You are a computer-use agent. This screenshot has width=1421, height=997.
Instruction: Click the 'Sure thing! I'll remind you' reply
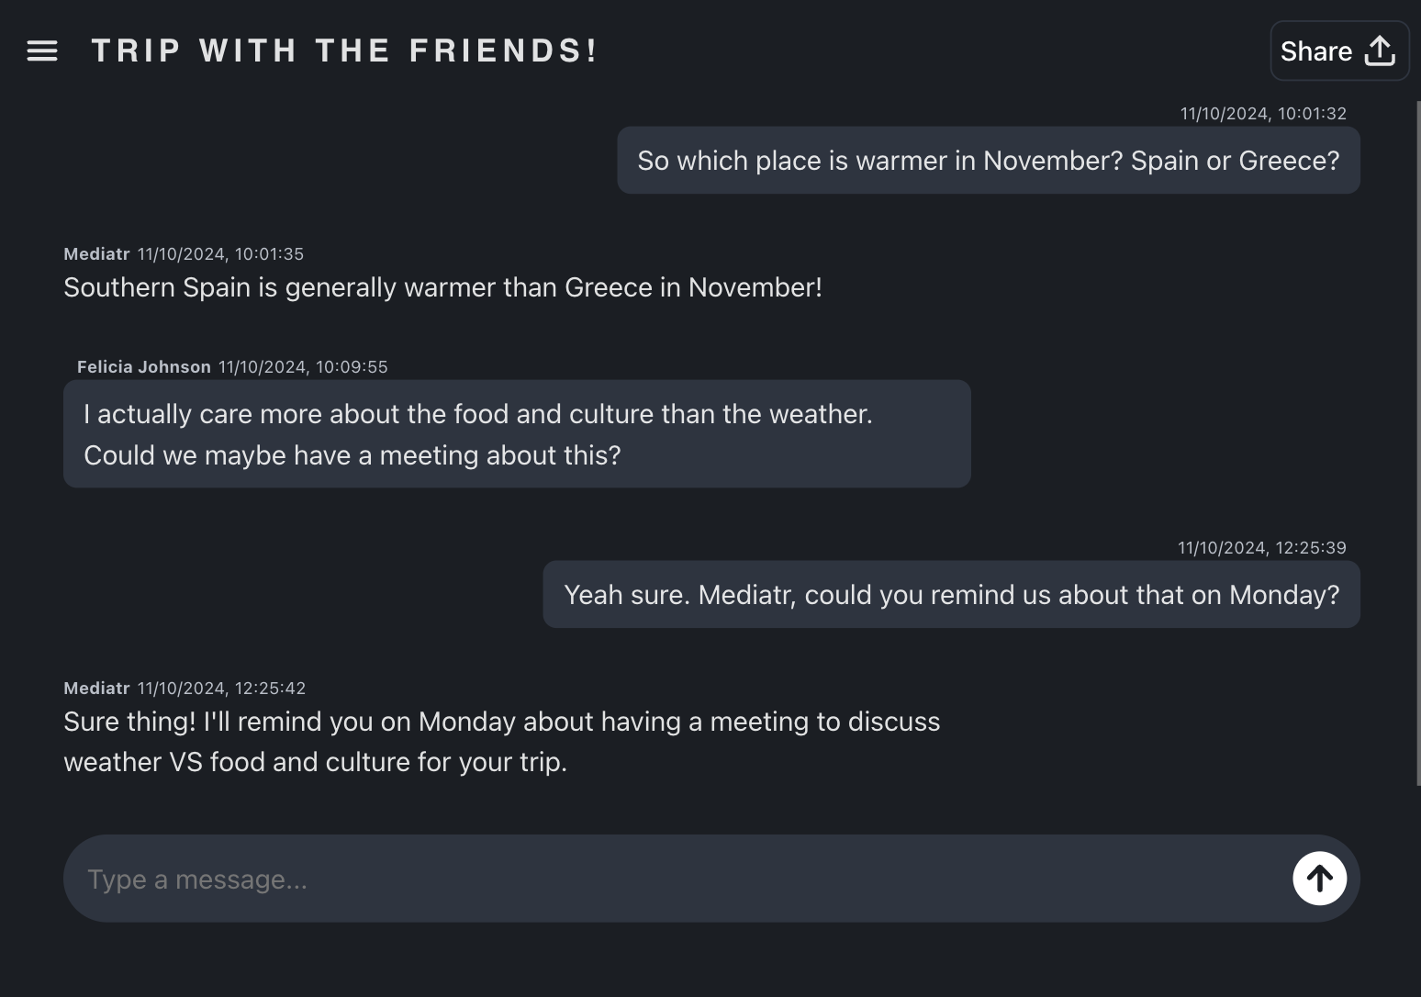(x=501, y=742)
